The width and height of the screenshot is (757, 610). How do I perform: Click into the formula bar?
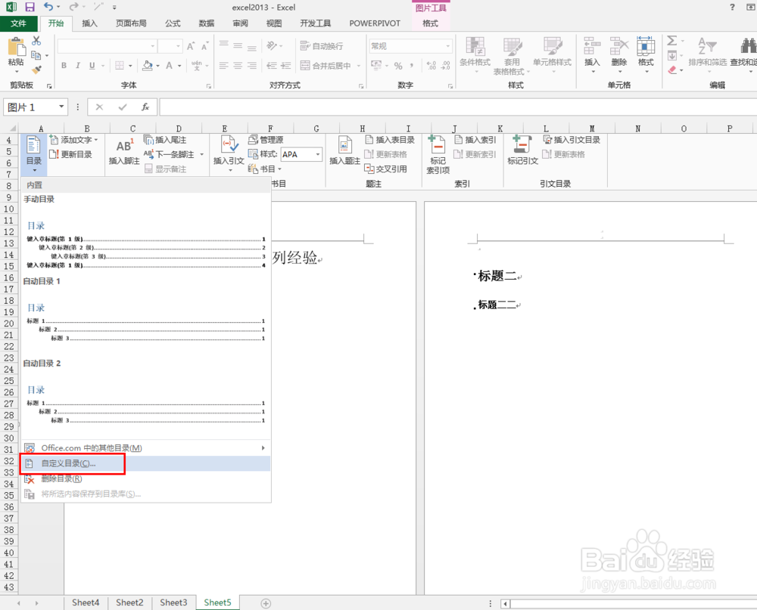pos(458,107)
